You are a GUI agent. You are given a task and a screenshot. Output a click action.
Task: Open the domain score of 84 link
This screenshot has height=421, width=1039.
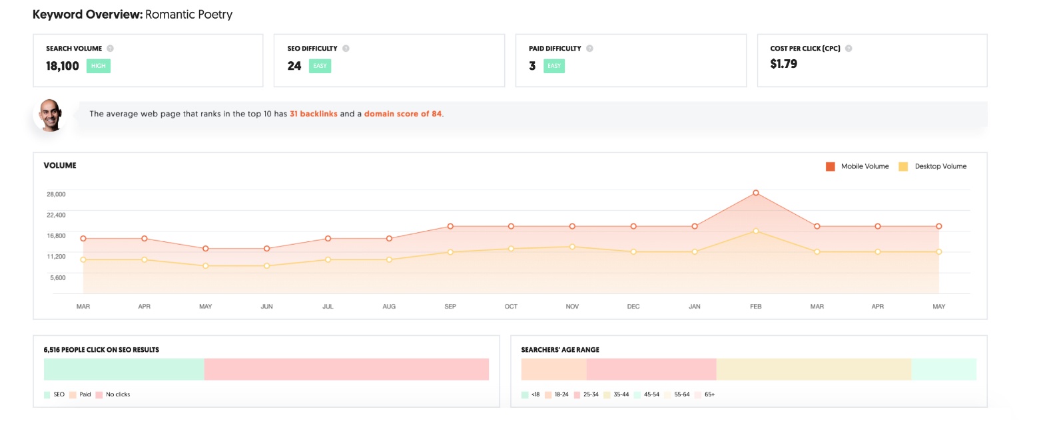[x=402, y=114]
